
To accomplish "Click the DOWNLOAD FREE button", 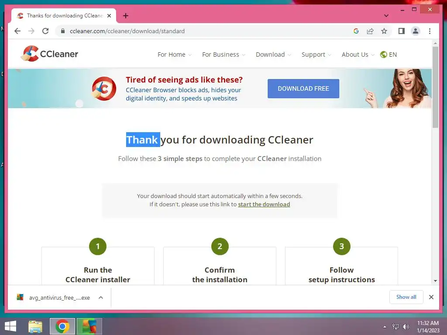I will click(303, 89).
